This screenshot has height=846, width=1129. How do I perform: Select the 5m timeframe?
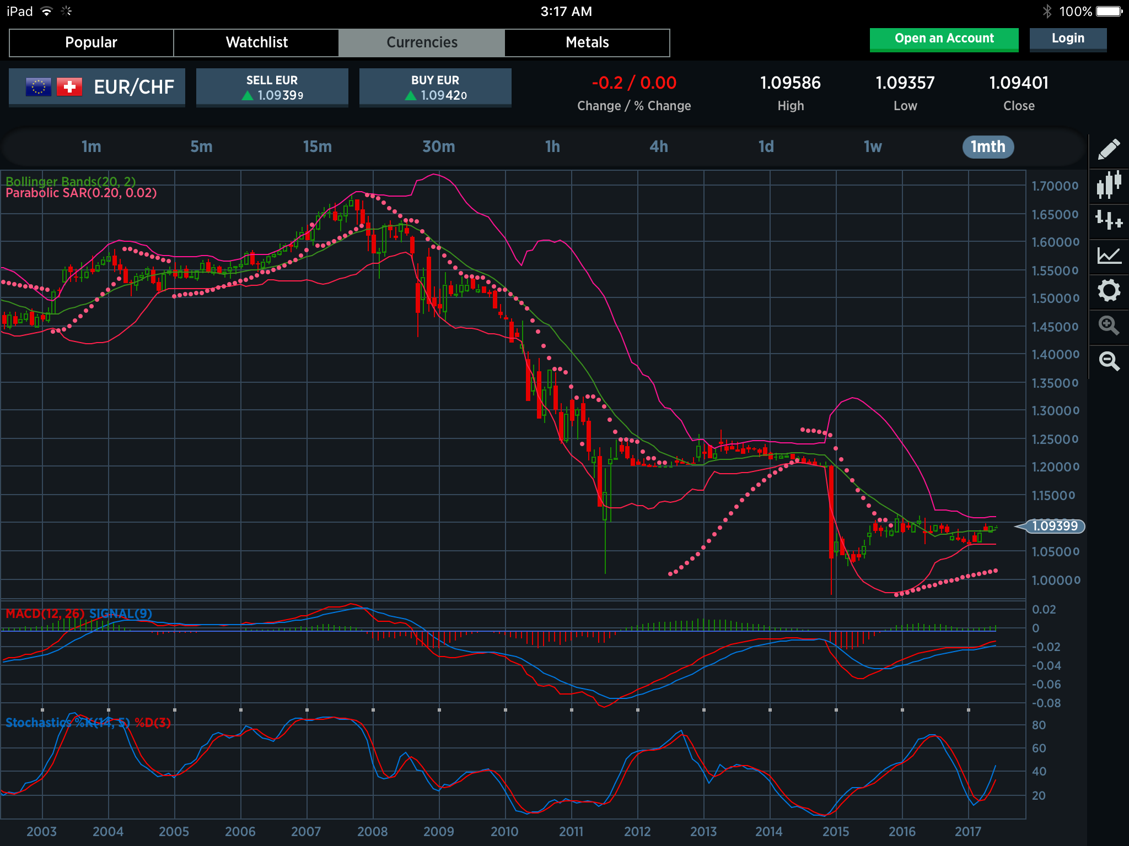coord(201,147)
